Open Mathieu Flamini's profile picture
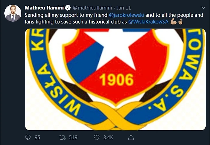 click(x=13, y=13)
